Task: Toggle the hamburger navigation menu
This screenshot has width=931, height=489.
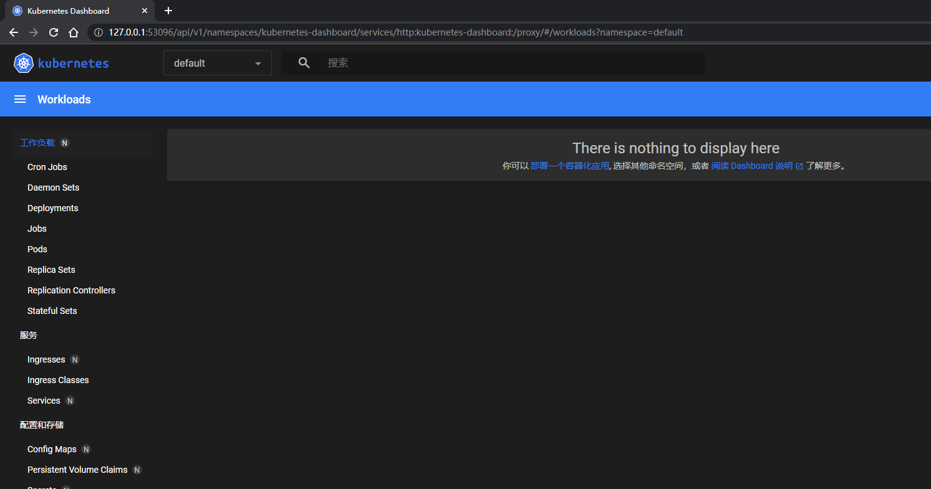Action: pyautogui.click(x=20, y=100)
